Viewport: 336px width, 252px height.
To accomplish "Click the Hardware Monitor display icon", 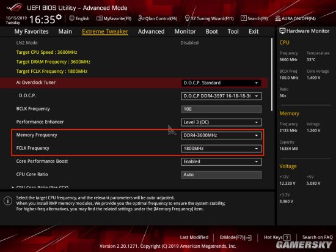I will pyautogui.click(x=282, y=31).
